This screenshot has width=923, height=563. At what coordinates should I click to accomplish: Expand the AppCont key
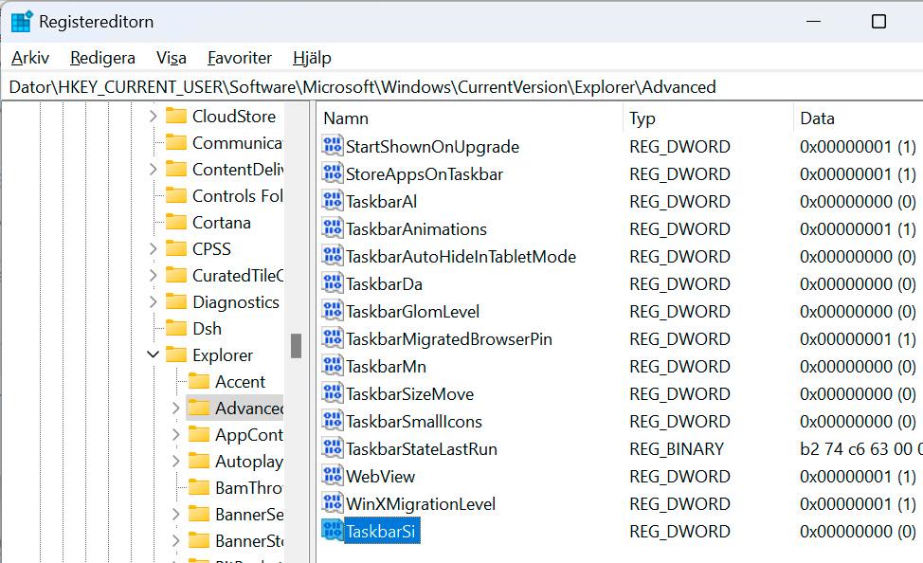pyautogui.click(x=176, y=434)
